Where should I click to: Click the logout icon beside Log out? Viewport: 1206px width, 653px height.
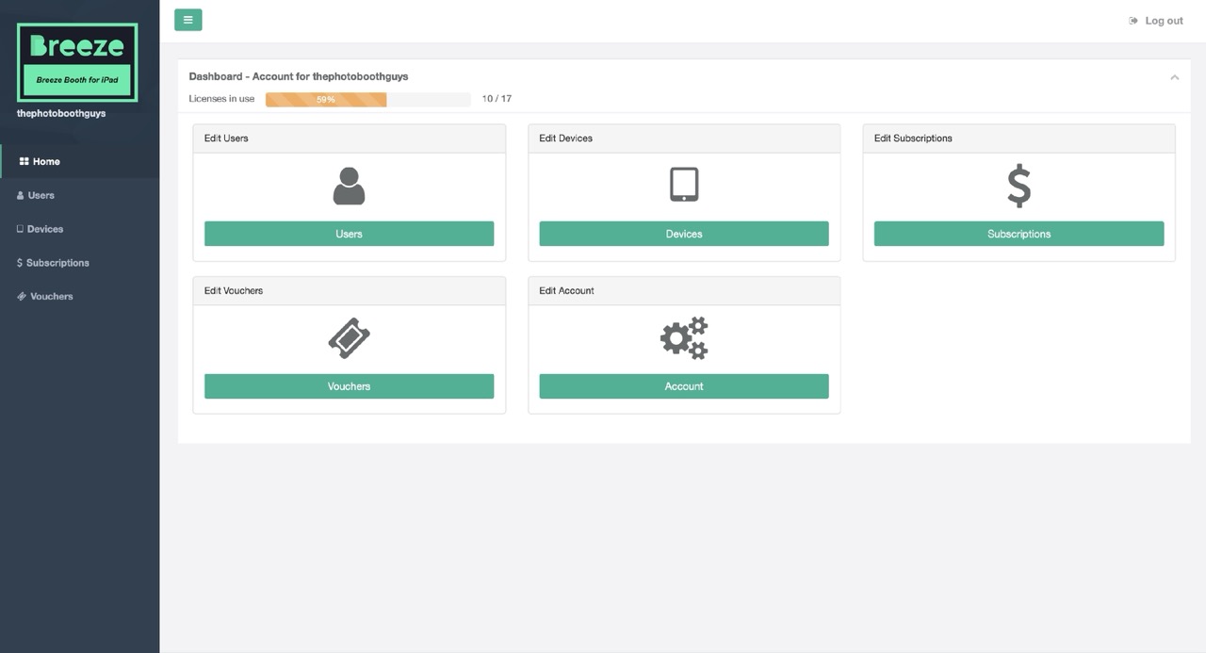1133,21
